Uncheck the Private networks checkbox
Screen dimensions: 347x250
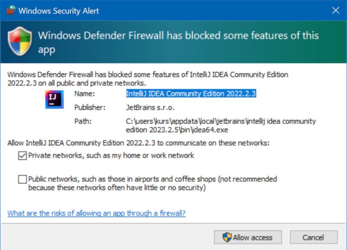point(22,155)
